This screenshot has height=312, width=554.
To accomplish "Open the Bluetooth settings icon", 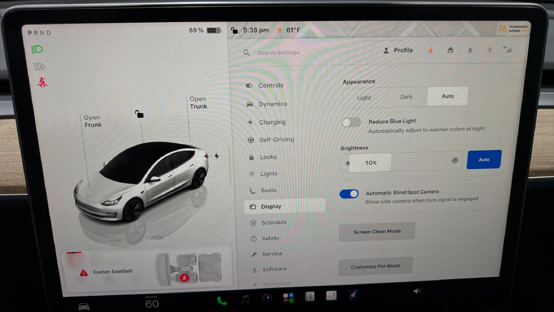I will click(489, 50).
